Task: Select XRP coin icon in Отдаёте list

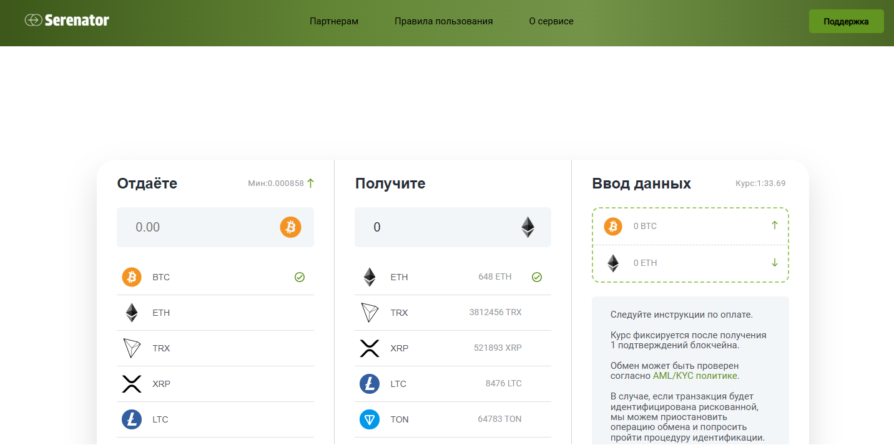Action: click(132, 384)
